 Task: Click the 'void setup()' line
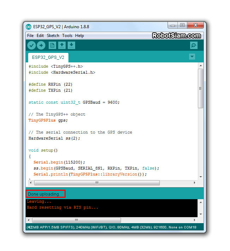click(x=43, y=150)
